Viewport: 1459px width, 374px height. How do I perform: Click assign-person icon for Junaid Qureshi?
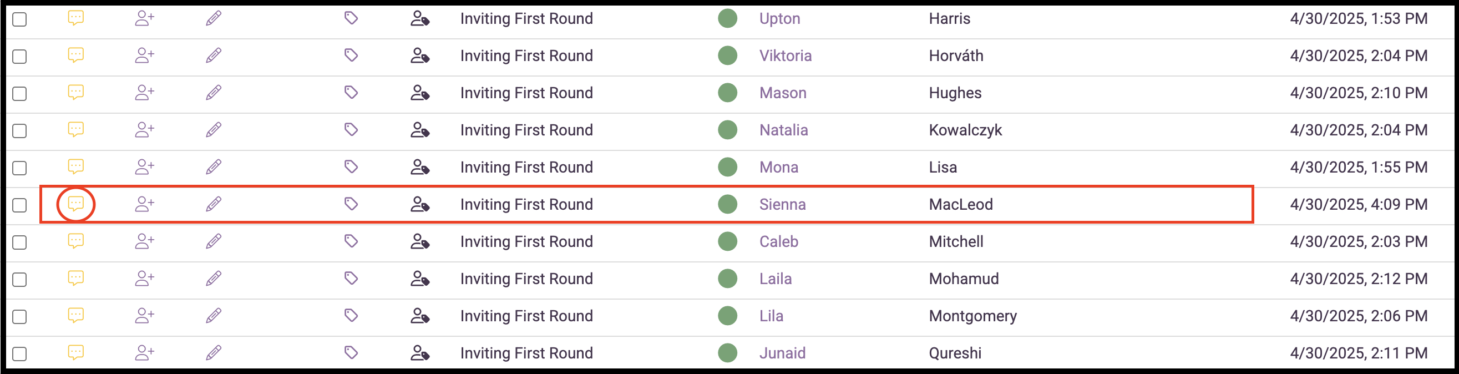coord(420,353)
